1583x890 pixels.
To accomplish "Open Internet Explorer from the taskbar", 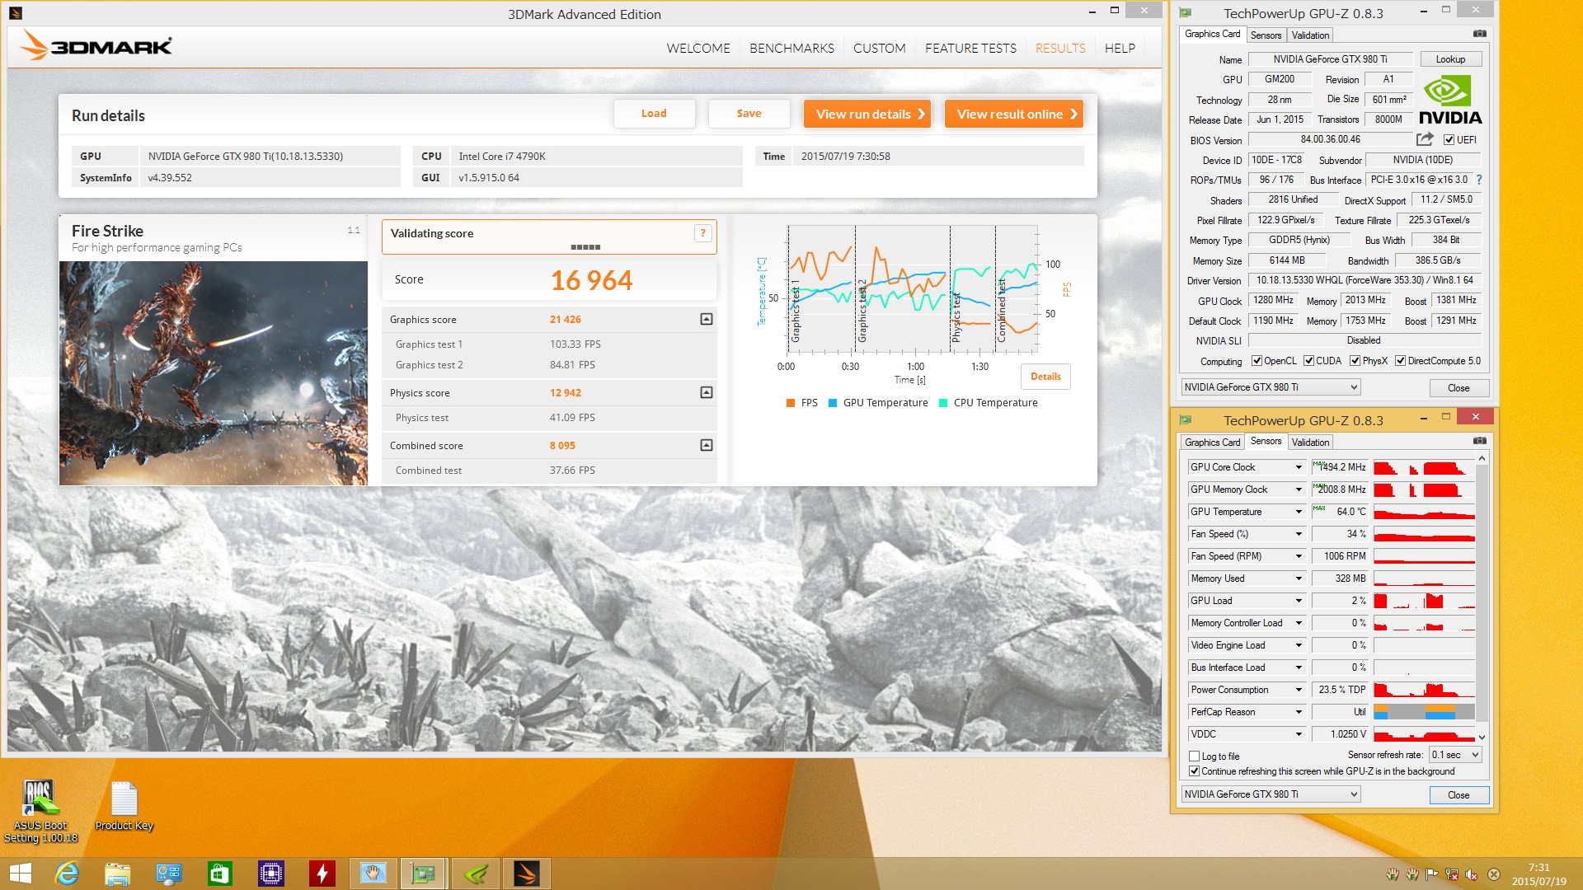I will [67, 874].
